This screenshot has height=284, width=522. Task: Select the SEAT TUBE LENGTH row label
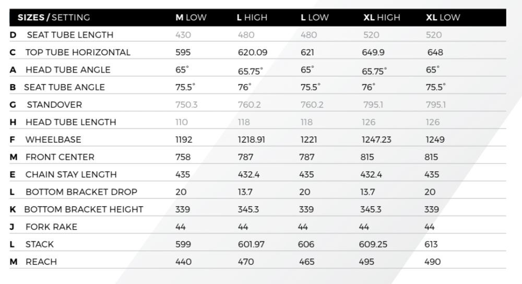69,35
